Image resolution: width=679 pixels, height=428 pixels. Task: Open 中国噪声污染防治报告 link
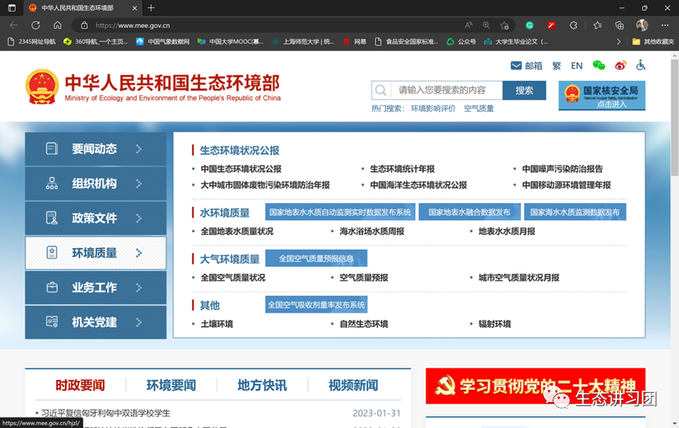562,169
